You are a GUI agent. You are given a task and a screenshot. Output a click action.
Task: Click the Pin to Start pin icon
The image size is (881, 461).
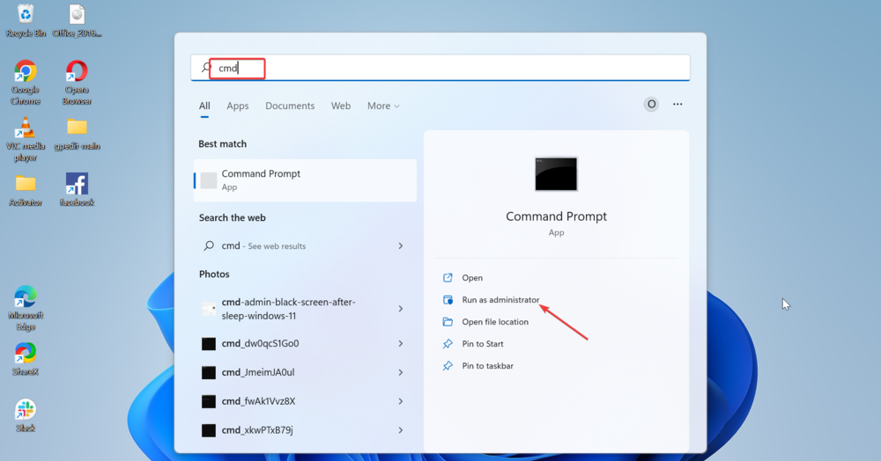[448, 344]
